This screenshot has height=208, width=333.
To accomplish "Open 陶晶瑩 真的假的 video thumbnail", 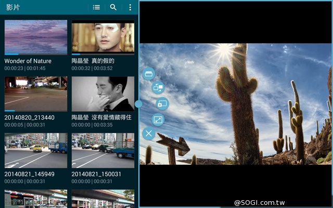I will pos(103,37).
